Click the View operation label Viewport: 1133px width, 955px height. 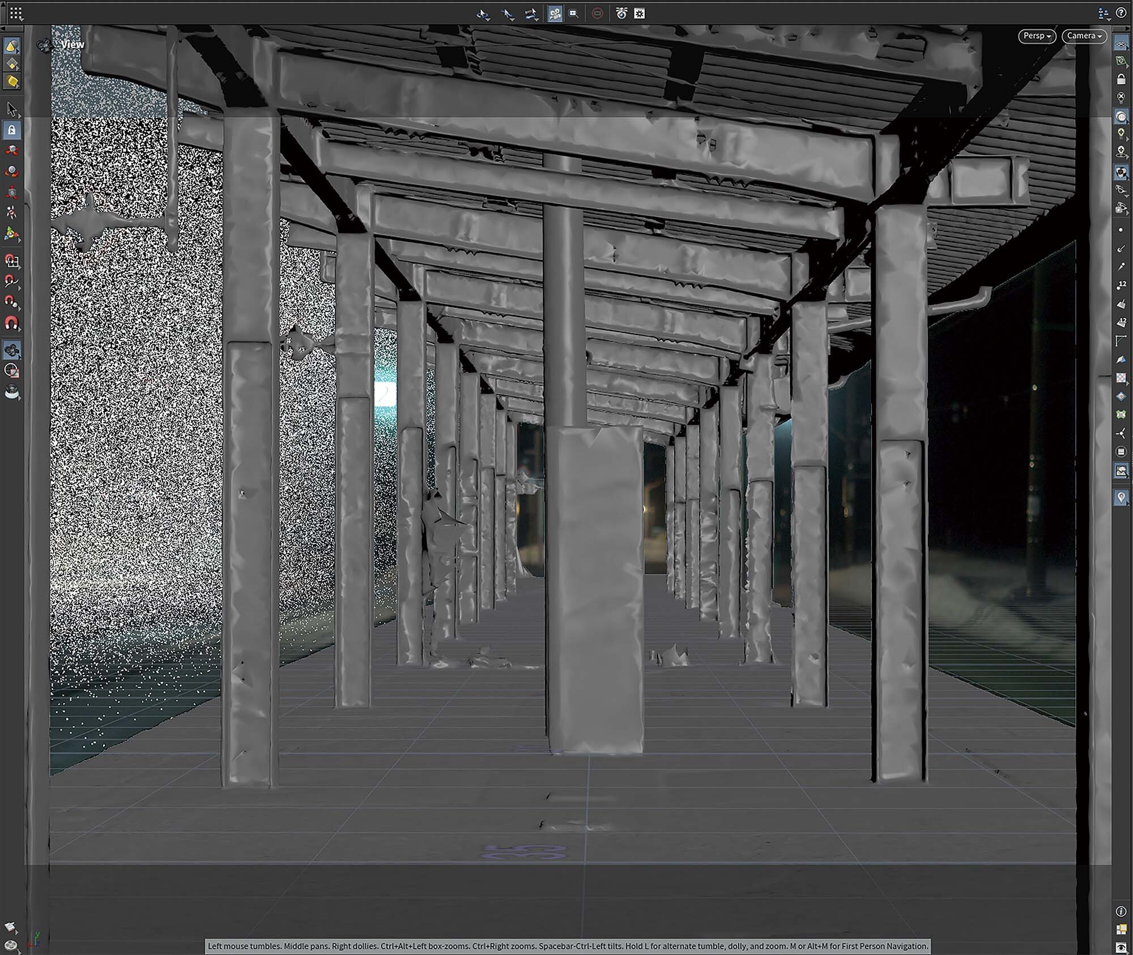73,44
